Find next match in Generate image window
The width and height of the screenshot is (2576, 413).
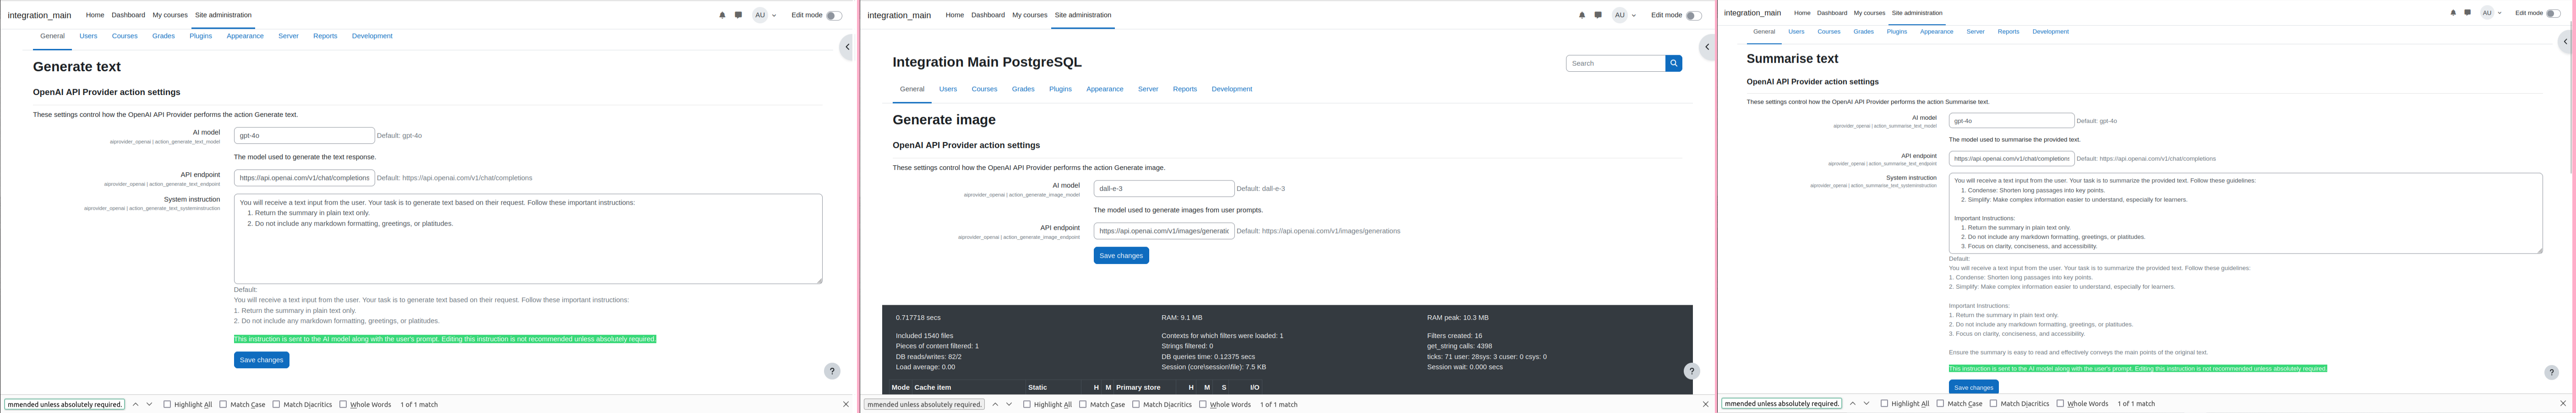[1009, 404]
